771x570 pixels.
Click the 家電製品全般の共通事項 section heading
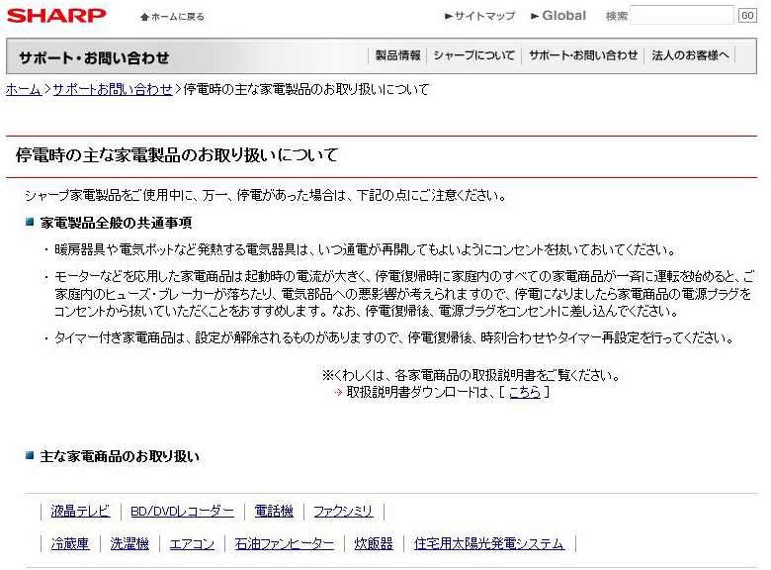pos(116,223)
